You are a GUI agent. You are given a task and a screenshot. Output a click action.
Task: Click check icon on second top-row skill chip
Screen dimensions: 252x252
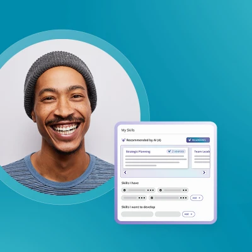point(161,190)
